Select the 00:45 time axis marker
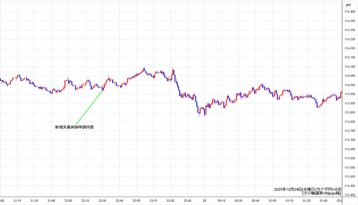This screenshot has width=358, height=205. 256,201
